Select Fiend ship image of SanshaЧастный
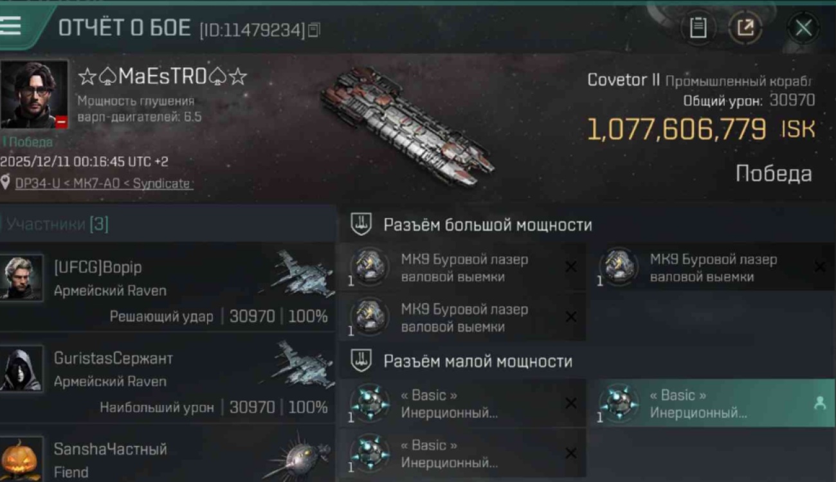 click(x=298, y=456)
